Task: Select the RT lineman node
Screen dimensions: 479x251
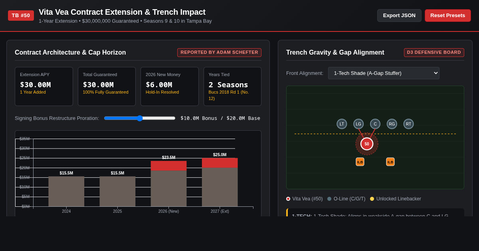Action: click(x=408, y=124)
